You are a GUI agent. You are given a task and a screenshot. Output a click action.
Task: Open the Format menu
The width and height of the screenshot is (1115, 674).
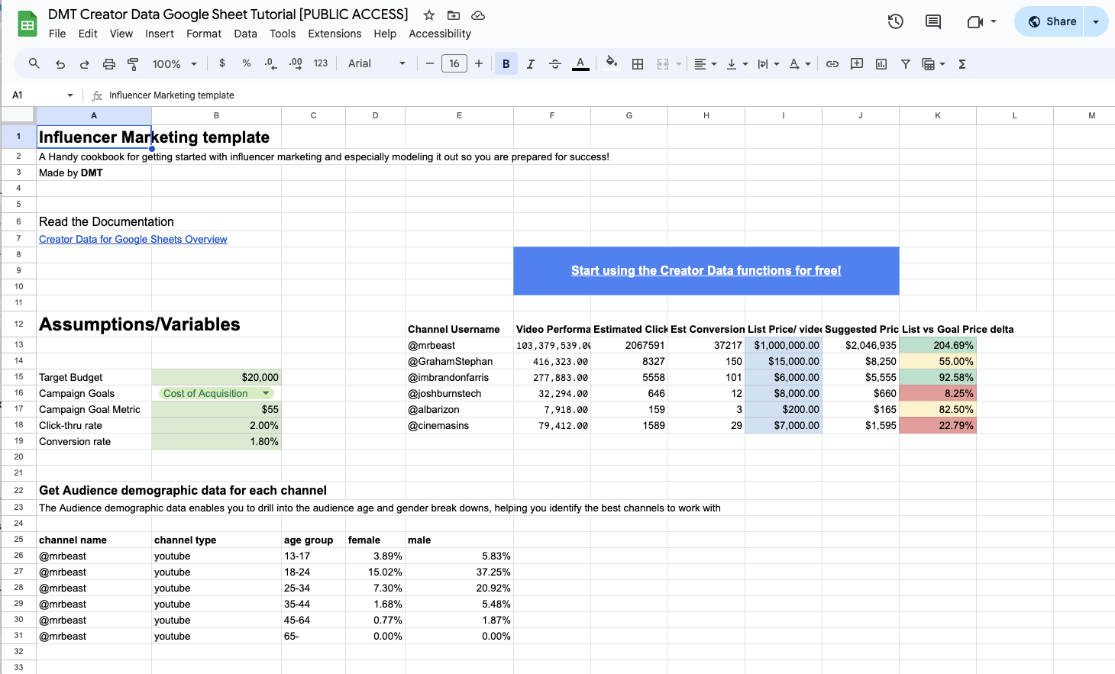pos(204,34)
